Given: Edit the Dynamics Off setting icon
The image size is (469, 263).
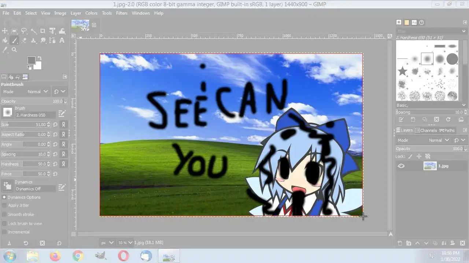Looking at the screenshot, I should pos(62,187).
